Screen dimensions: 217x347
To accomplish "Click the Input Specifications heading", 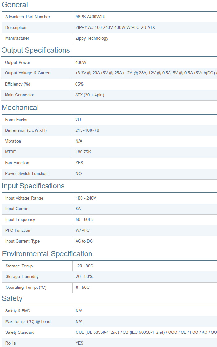I will pos(33,186).
